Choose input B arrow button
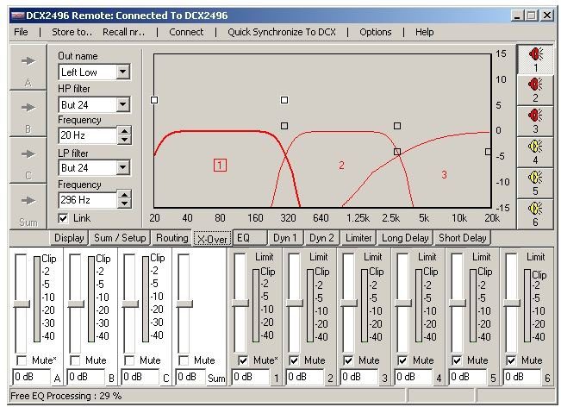The height and width of the screenshot is (407, 561). pos(28,114)
